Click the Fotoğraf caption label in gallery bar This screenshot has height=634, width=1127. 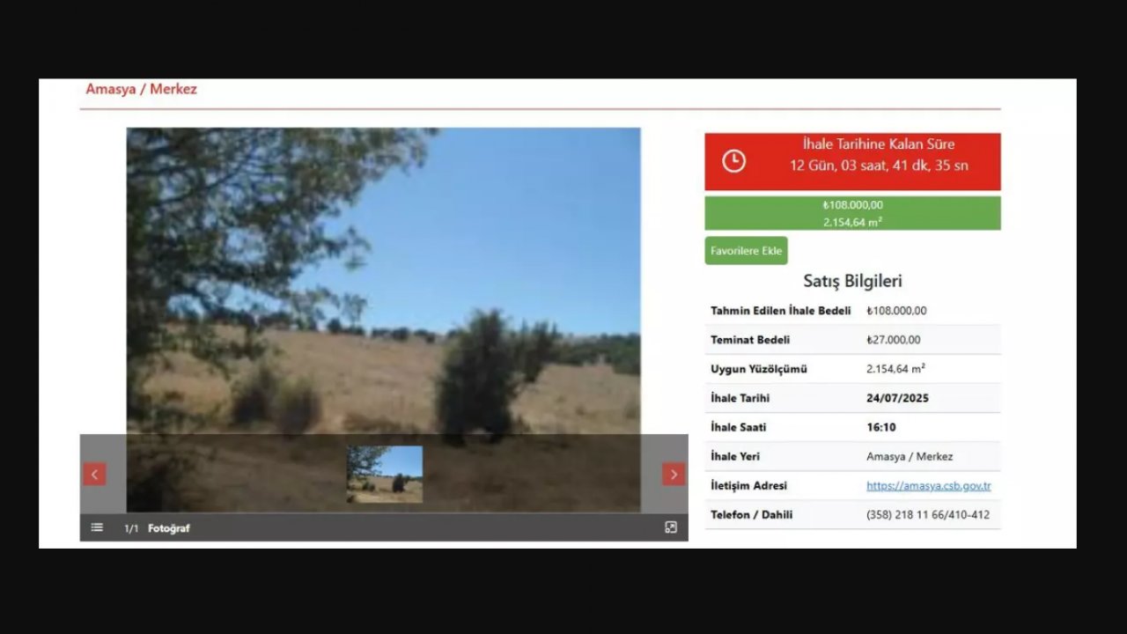coord(168,528)
